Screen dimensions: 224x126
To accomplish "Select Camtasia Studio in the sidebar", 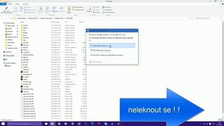I will (13, 48).
